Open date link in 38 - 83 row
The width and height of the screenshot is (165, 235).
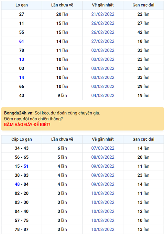tap(103, 175)
